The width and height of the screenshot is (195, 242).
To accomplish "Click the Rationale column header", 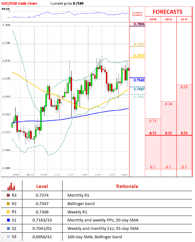I will pos(127,186).
